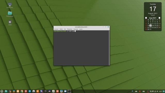Go to previous month in calendar widget

point(146,18)
